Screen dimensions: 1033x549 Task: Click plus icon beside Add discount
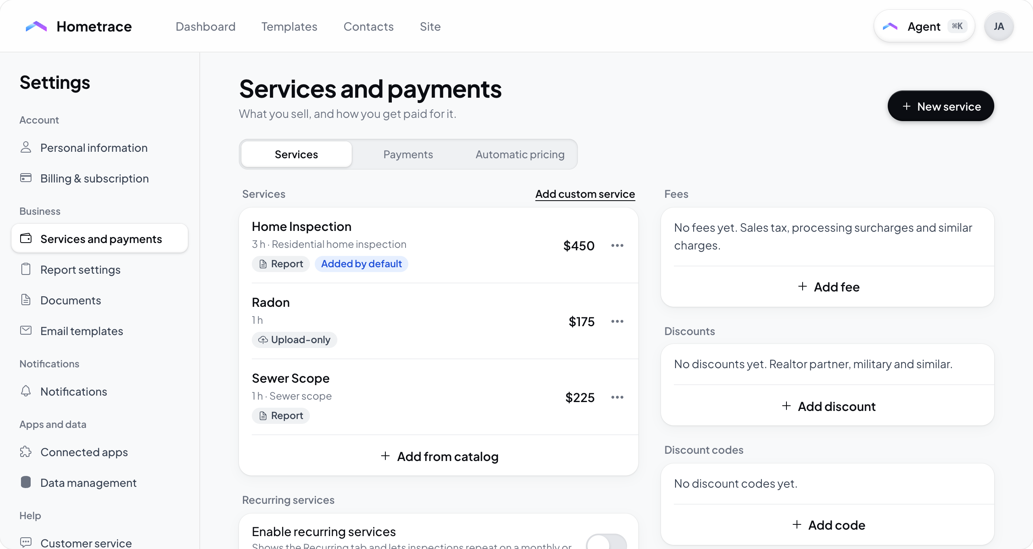click(x=786, y=406)
